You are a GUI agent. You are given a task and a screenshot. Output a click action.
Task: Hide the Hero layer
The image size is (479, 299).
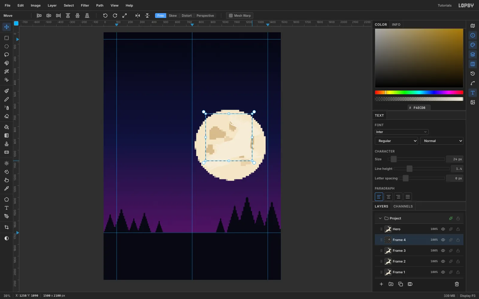443,229
